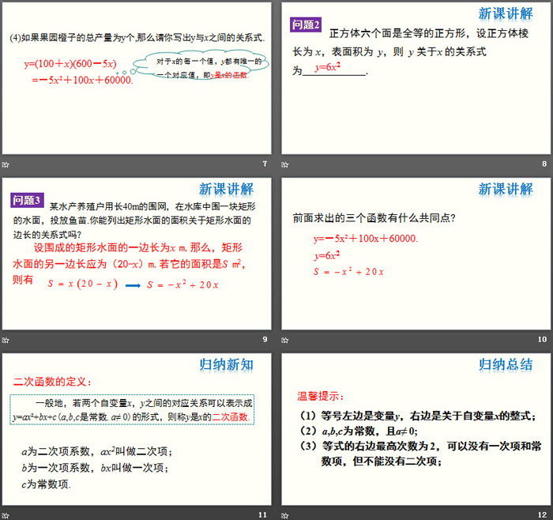553x520 pixels.
Task: Click slide number 10 label
Action: [x=542, y=340]
